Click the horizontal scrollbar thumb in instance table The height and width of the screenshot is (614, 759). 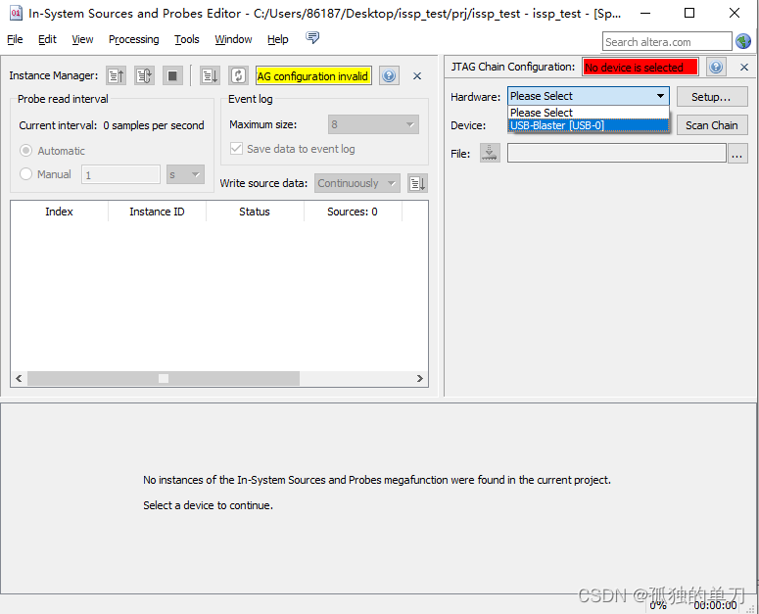pyautogui.click(x=164, y=378)
